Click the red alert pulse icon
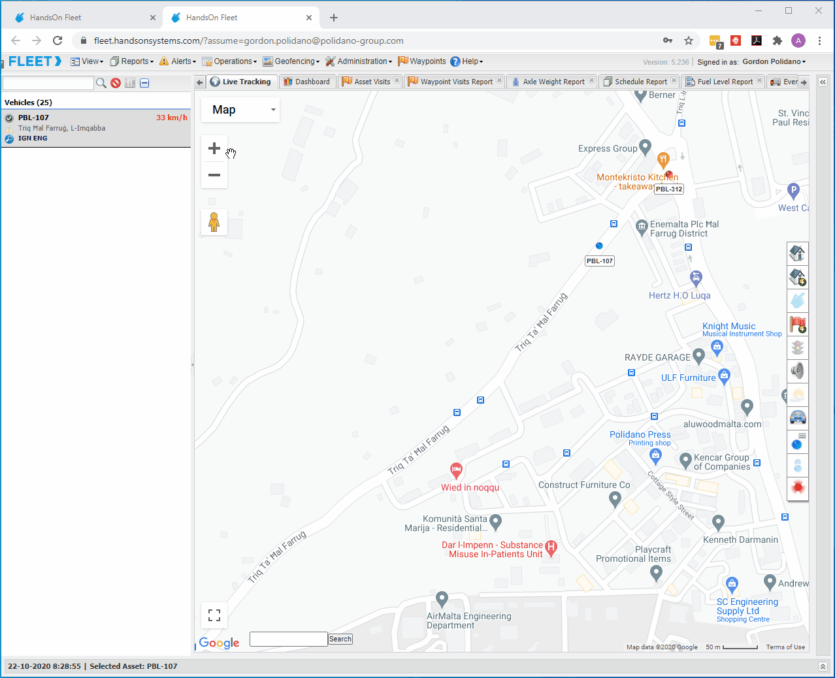Screen dimensions: 835x678 pyautogui.click(x=798, y=488)
